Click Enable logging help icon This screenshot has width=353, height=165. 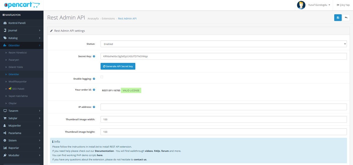(x=94, y=79)
